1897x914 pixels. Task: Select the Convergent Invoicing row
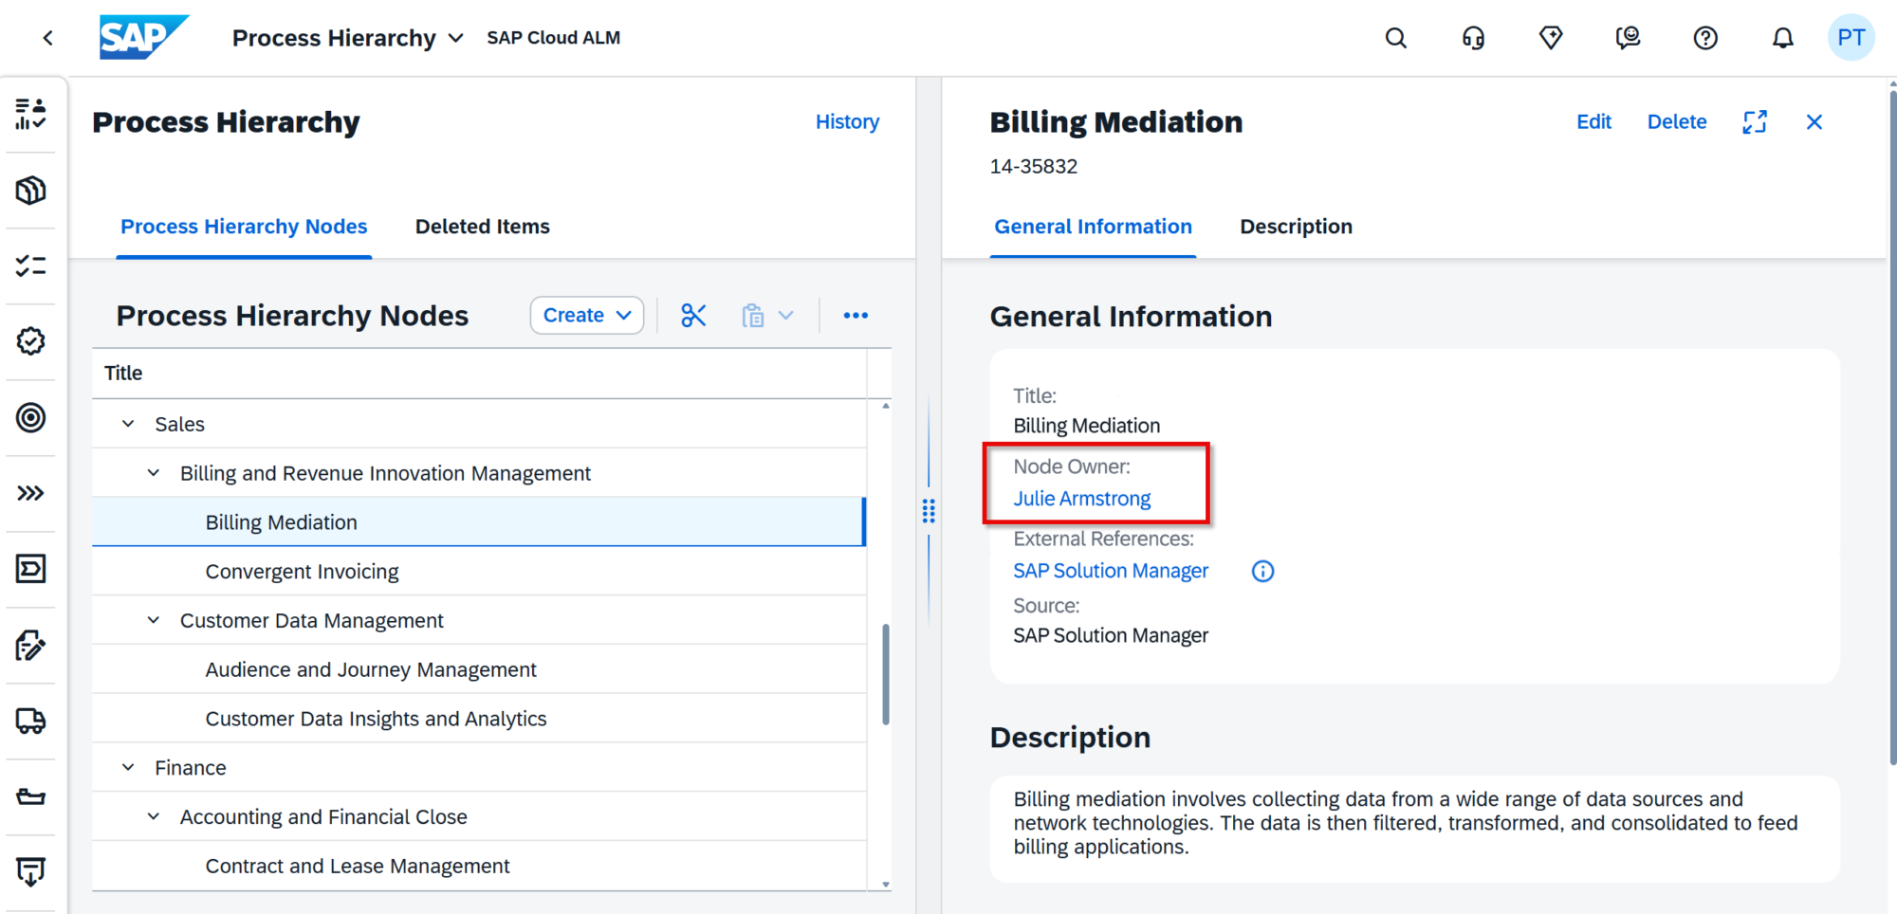[479, 572]
